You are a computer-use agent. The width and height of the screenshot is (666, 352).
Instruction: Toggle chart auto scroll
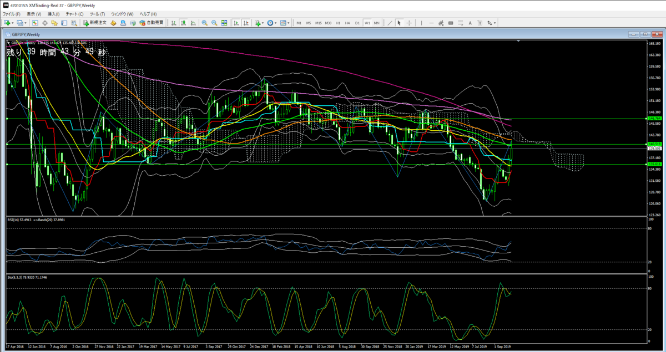(x=236, y=23)
